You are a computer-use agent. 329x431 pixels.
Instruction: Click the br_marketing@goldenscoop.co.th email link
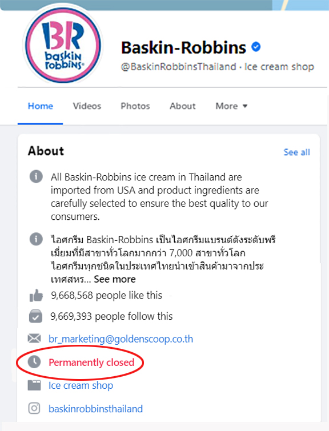click(x=121, y=339)
